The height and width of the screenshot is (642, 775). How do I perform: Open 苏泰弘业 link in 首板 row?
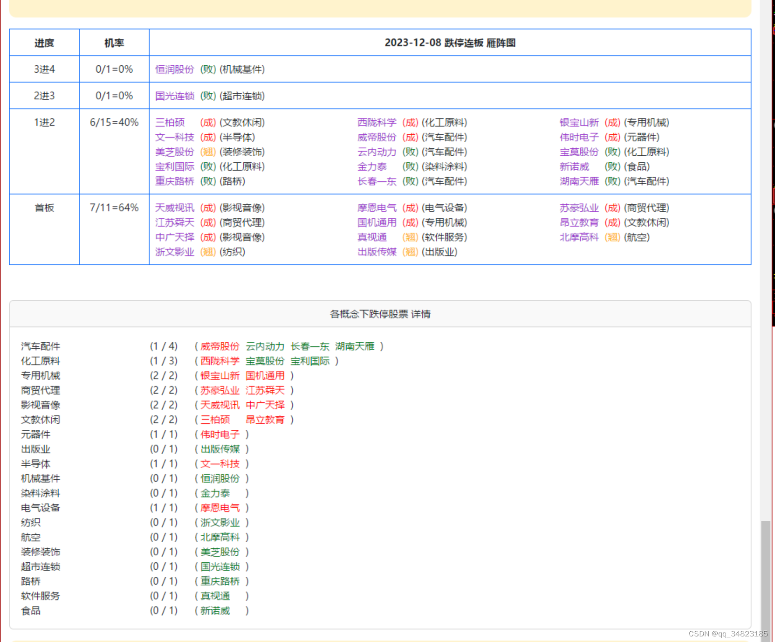(x=579, y=208)
